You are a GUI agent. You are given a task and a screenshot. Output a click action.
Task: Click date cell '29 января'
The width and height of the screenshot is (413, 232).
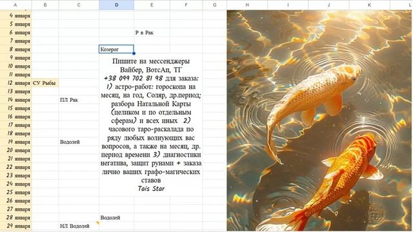coord(15,226)
